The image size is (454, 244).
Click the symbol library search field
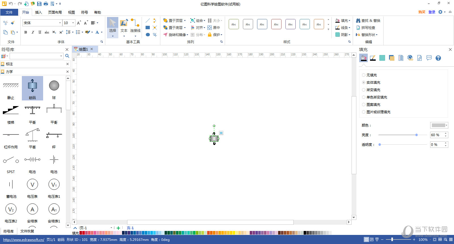coord(36,56)
